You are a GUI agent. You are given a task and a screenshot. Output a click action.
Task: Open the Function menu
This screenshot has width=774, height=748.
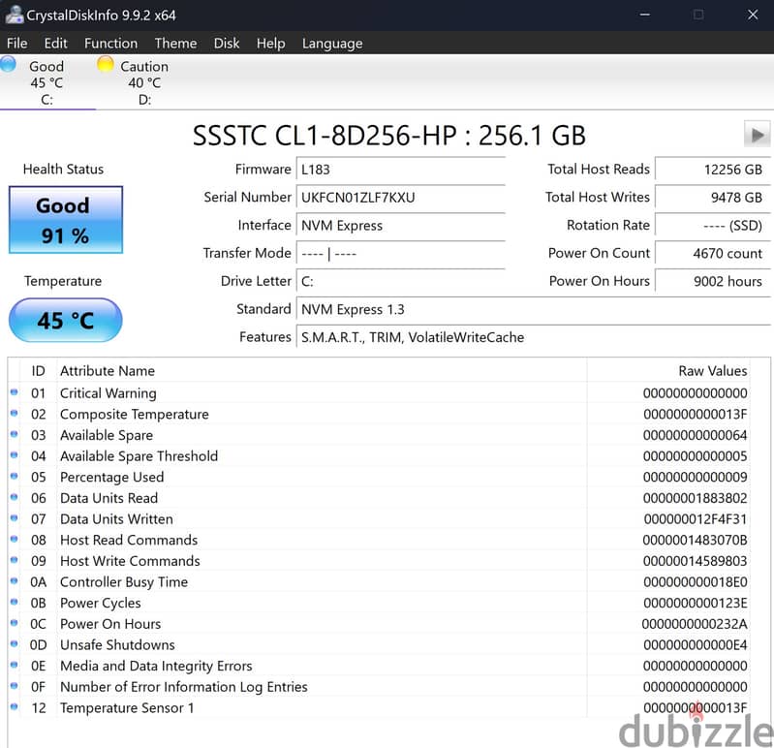pyautogui.click(x=110, y=44)
